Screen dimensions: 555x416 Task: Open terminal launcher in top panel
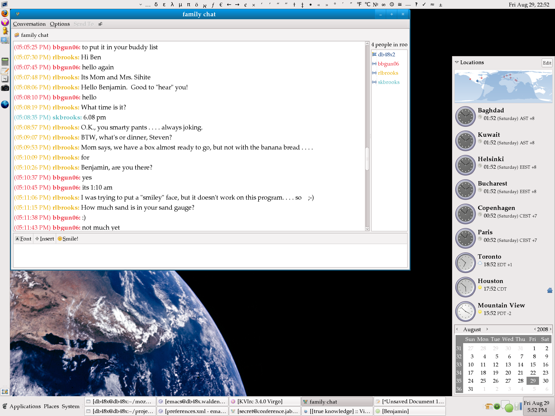pos(4,4)
